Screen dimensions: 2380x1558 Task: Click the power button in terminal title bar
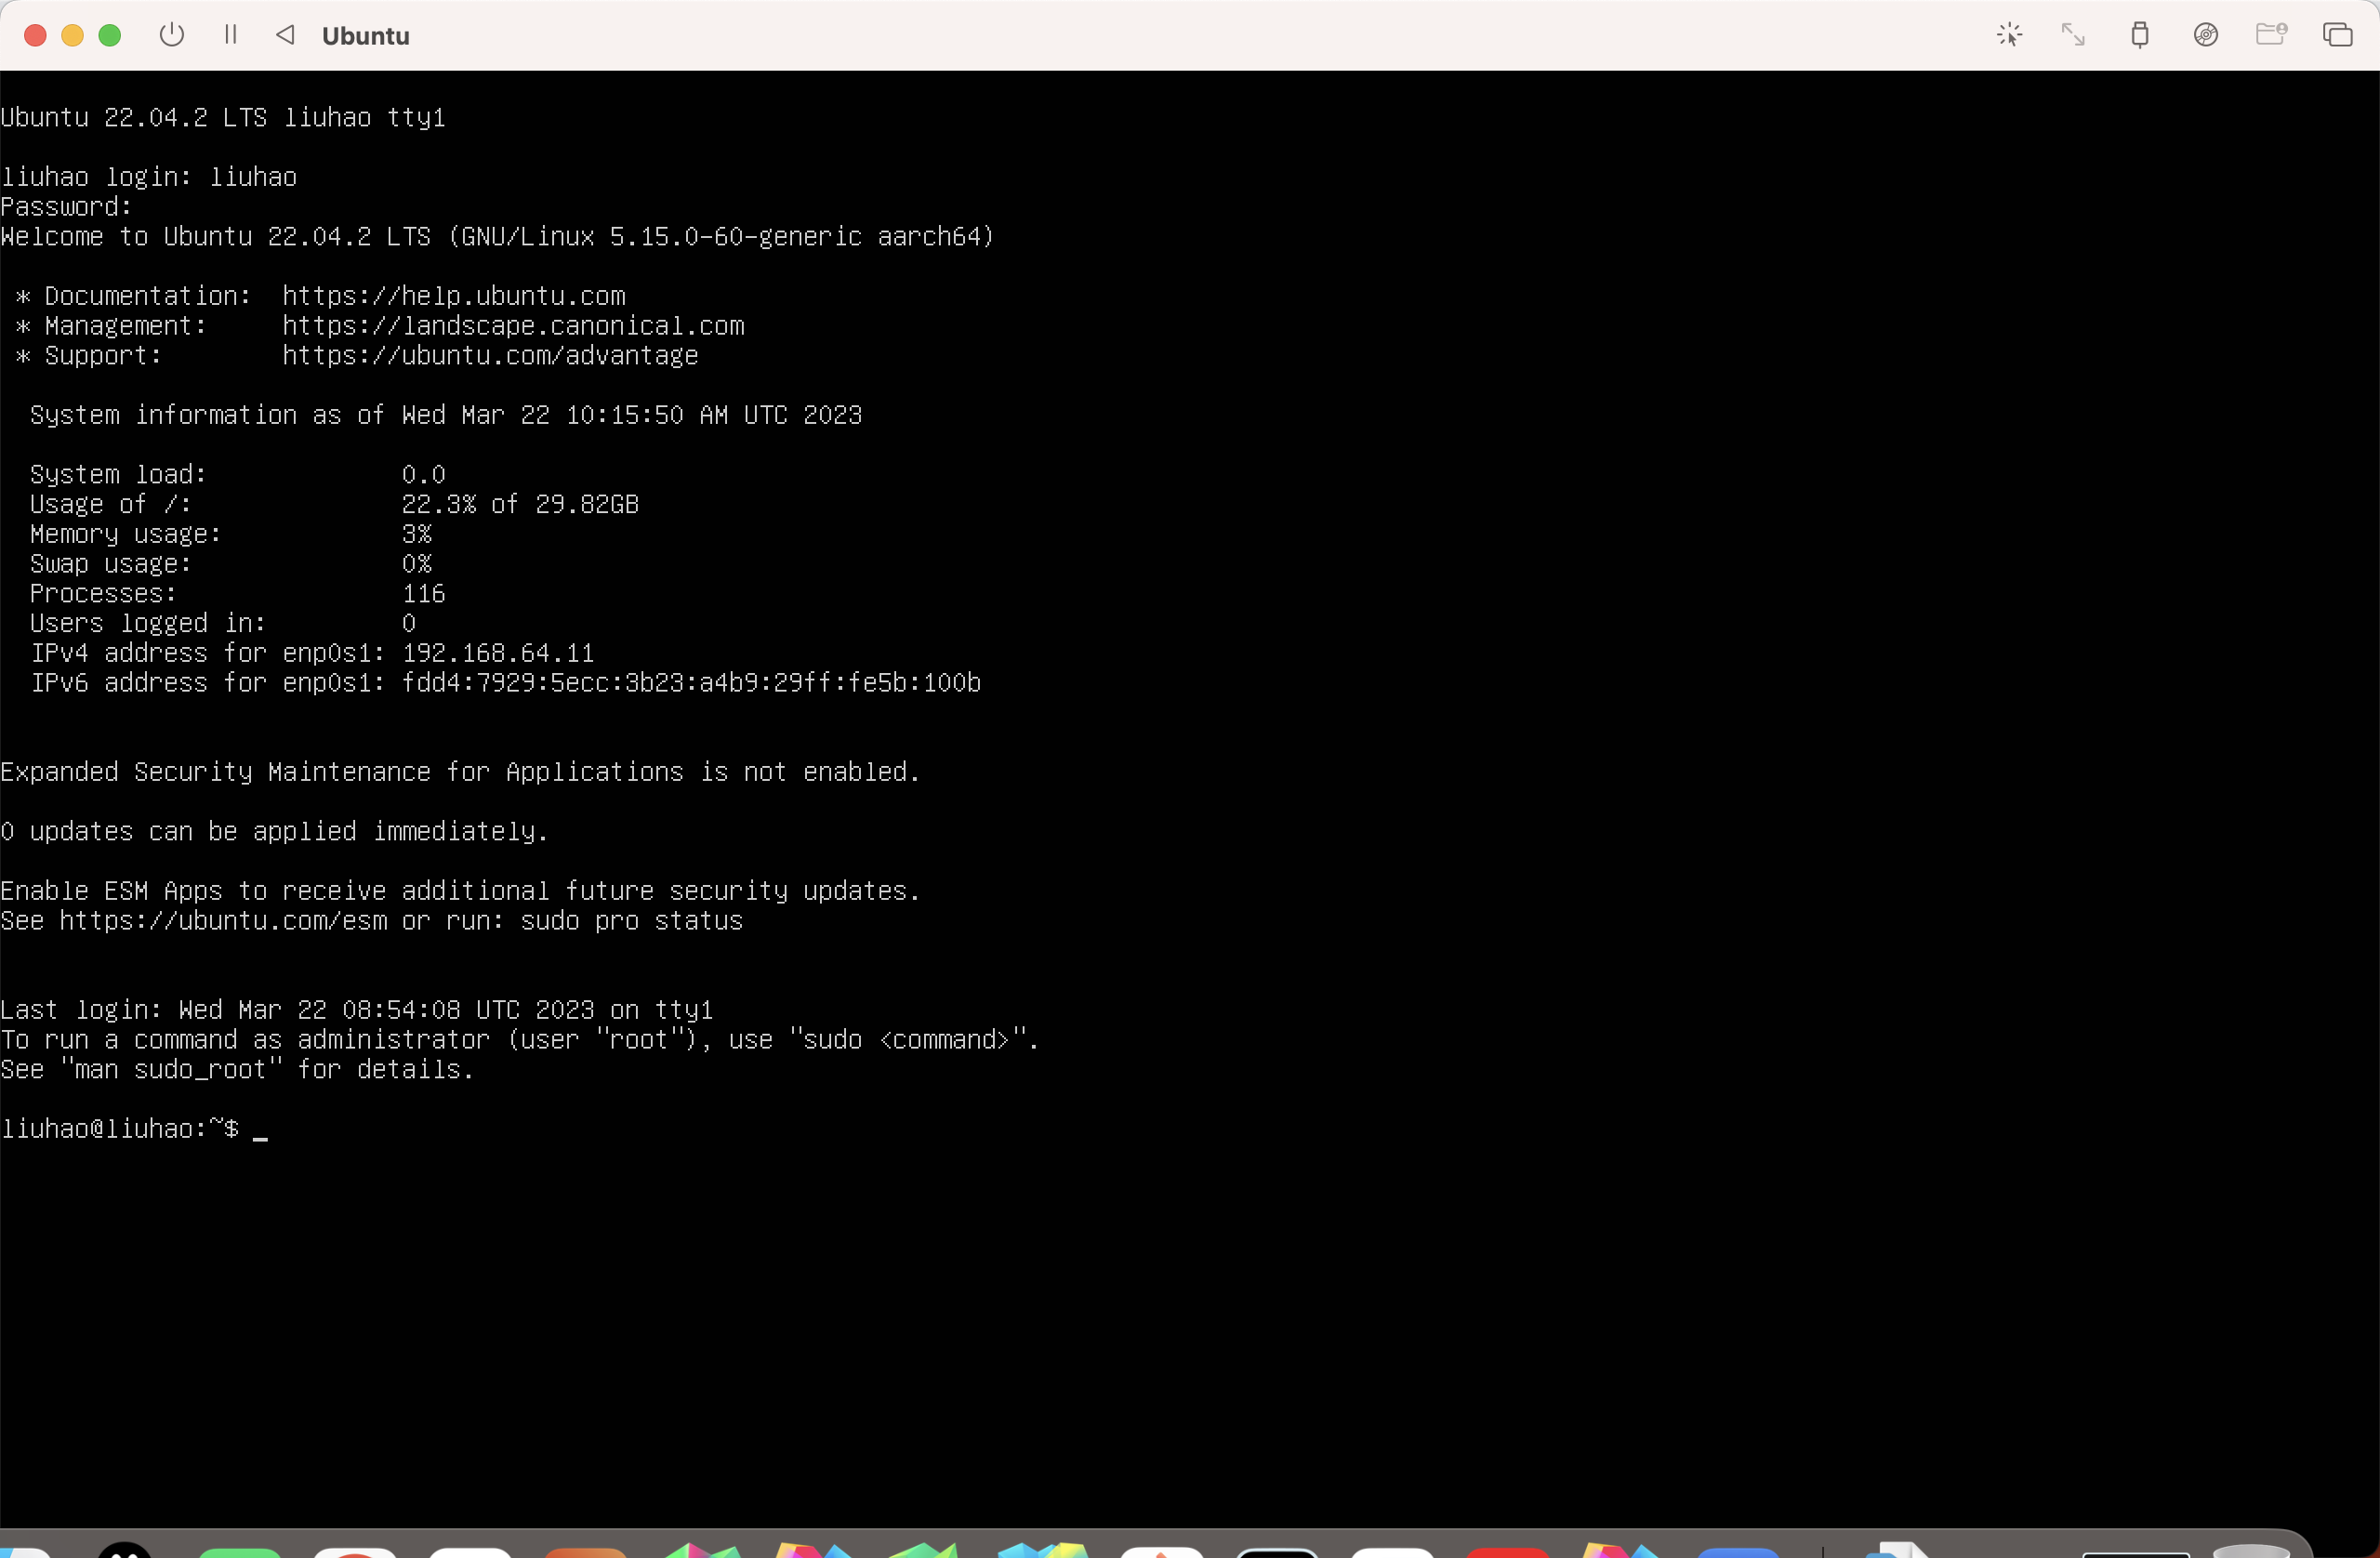click(x=172, y=34)
